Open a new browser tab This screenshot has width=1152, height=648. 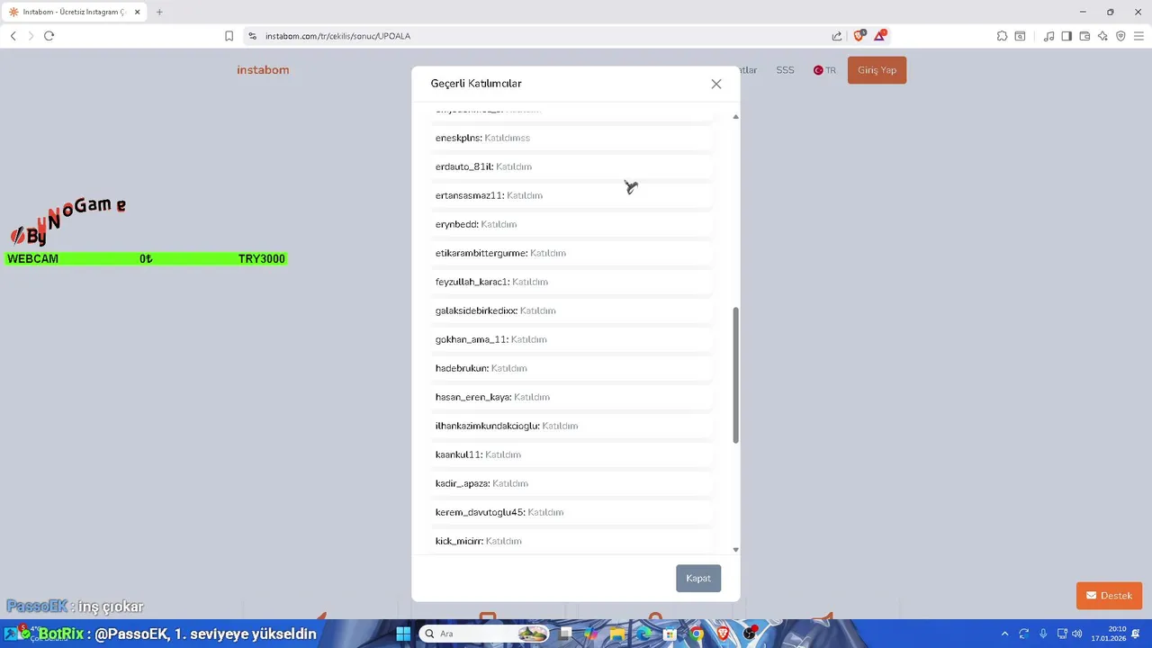pos(159,12)
